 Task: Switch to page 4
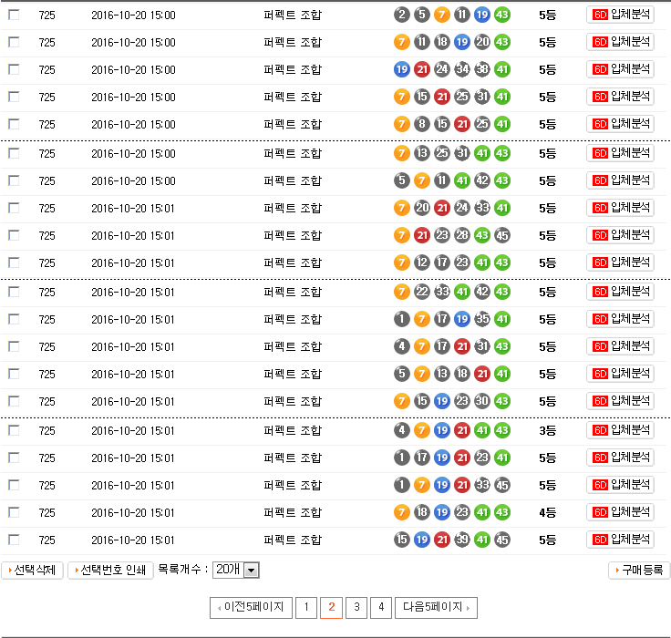[x=381, y=607]
